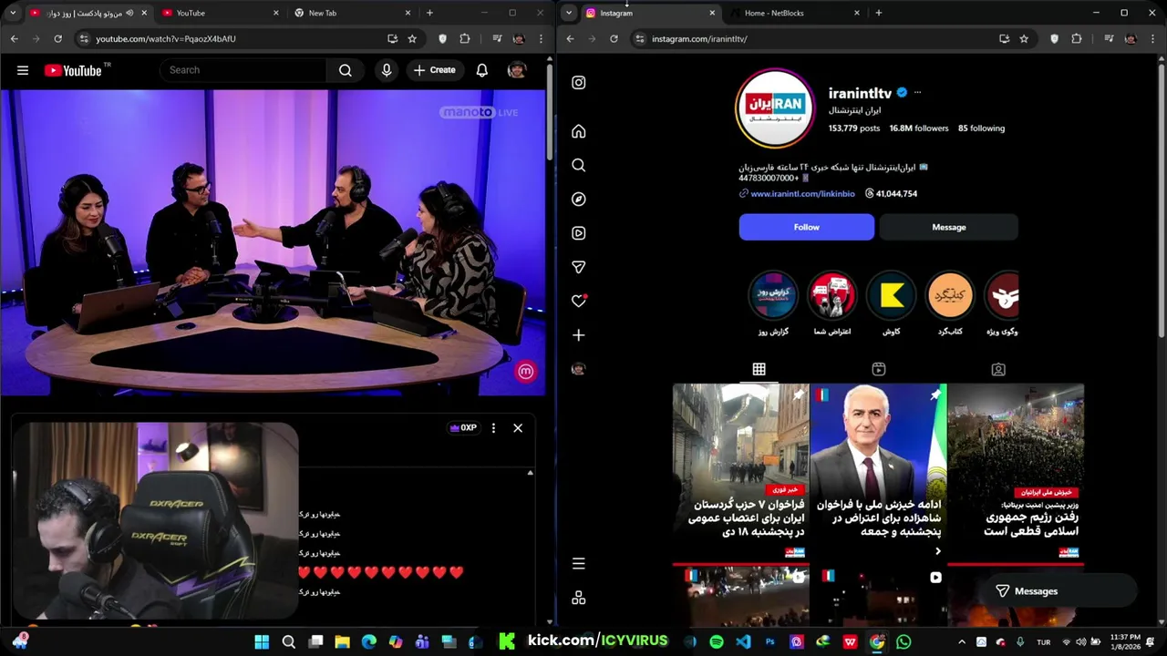Open the three-dot menu in the chat panel

(x=493, y=428)
